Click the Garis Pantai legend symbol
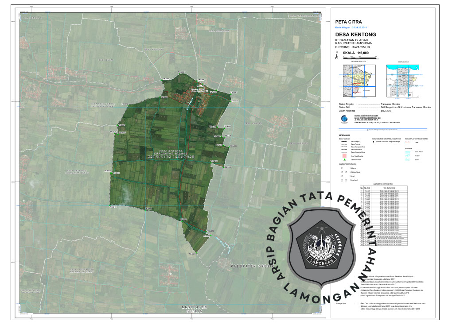Viewport: 456px width, 325px height. [407, 152]
